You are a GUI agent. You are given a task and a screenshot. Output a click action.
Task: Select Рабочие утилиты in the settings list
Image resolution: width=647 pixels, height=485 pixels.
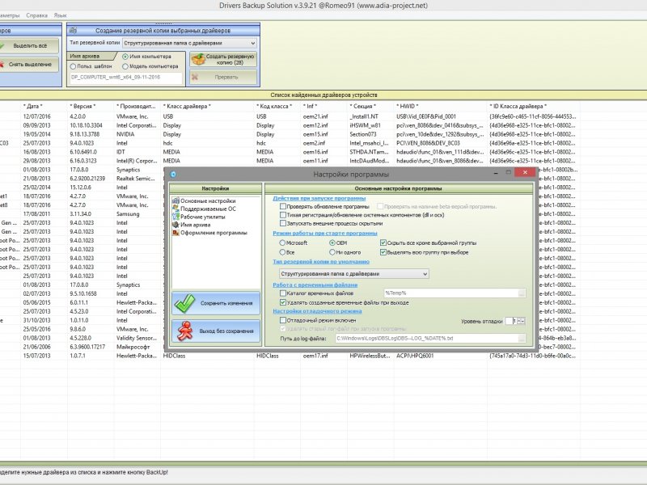[x=203, y=217]
